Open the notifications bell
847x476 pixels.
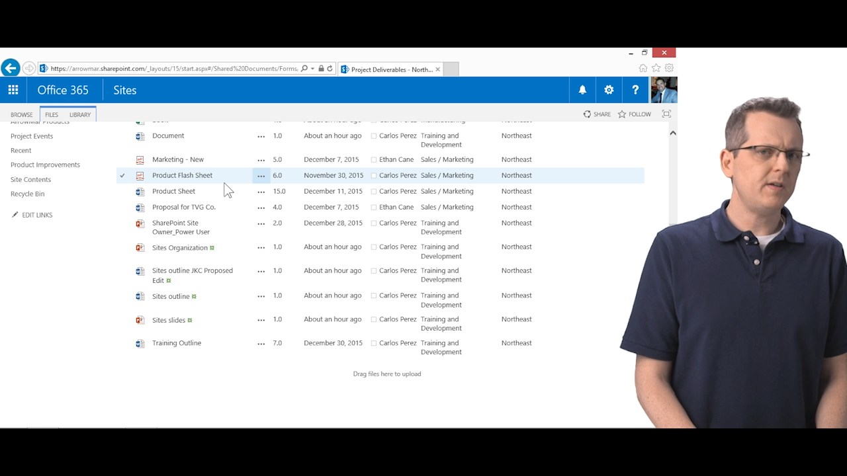pos(582,90)
